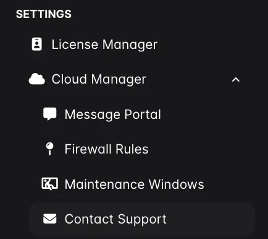This screenshot has width=268, height=239.
Task: Select the Contact Support text label
Action: click(115, 219)
